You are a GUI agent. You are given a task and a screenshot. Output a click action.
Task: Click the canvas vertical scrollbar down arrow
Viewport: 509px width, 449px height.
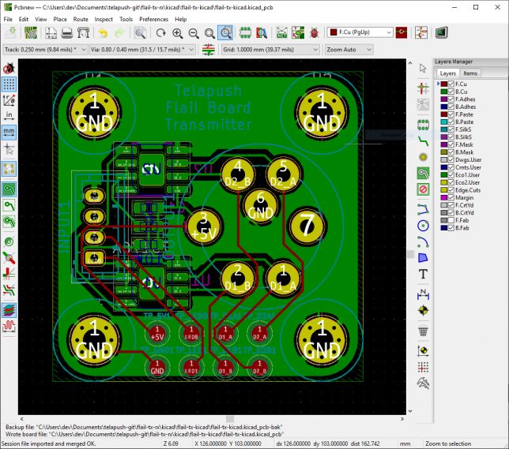coord(410,411)
